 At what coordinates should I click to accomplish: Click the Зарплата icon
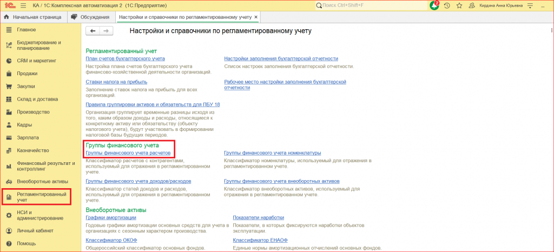(10, 138)
